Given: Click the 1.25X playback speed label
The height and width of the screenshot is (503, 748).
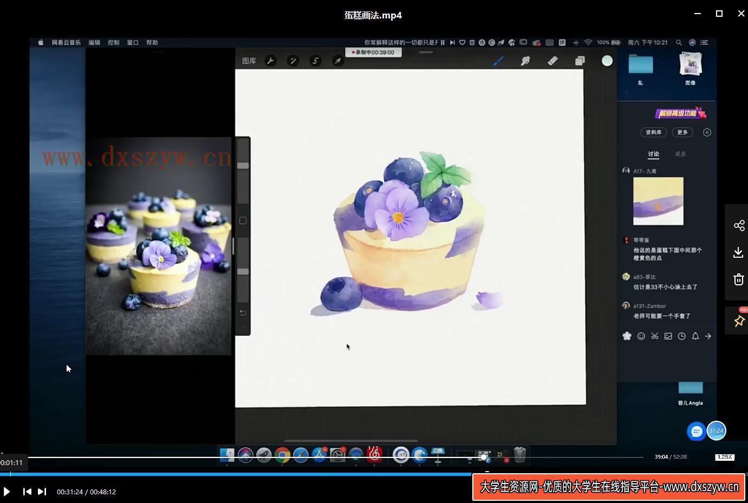Looking at the screenshot, I should tap(725, 457).
